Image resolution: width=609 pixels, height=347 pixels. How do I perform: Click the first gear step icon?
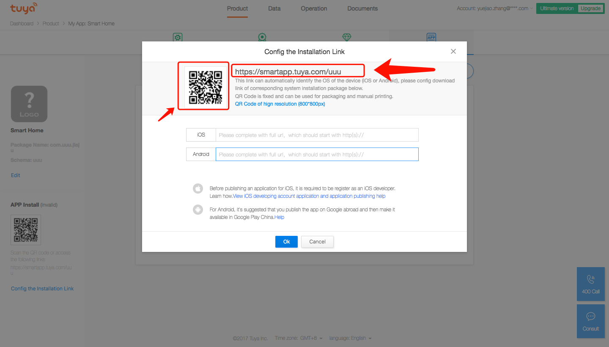(x=178, y=37)
